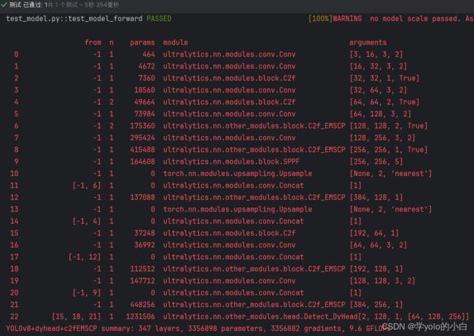Click from value [-1, 12] in row 17
474x336 pixels.
(85, 257)
